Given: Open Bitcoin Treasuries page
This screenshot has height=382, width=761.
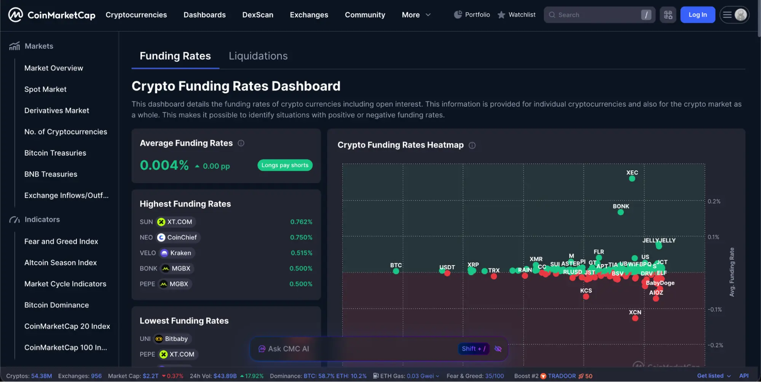Looking at the screenshot, I should click(55, 153).
